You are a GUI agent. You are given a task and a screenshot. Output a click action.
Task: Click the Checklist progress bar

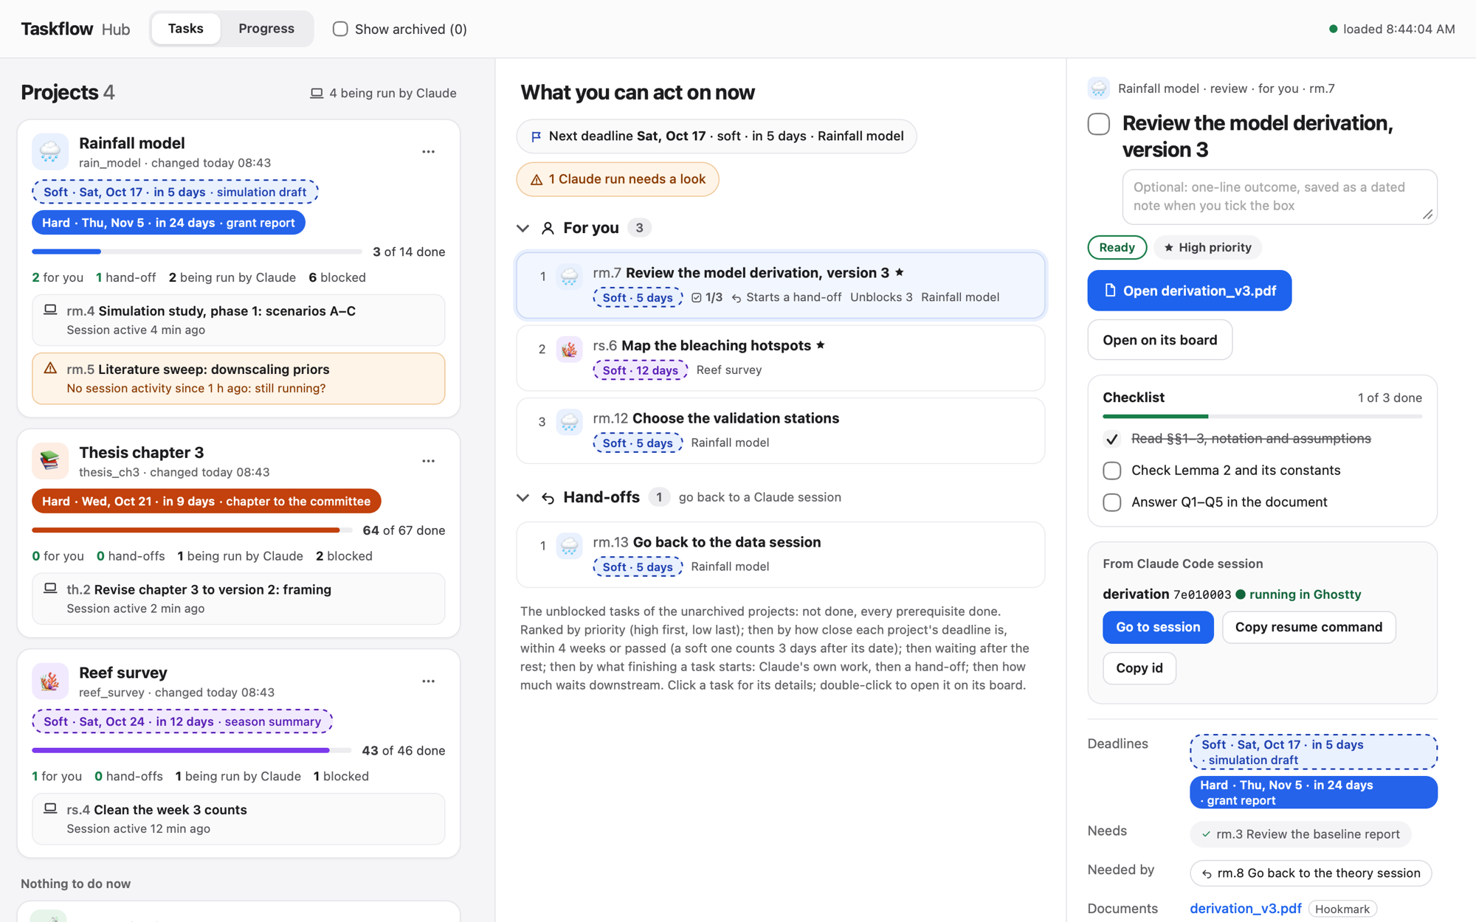coord(1262,417)
